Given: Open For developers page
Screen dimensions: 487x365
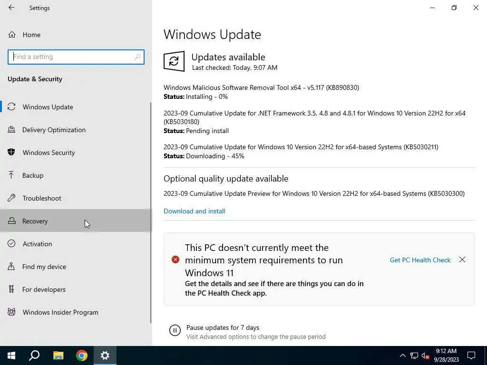Looking at the screenshot, I should pyautogui.click(x=44, y=289).
